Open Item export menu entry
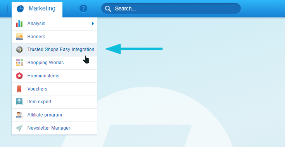Viewport: 285px width, 147px height. click(x=54, y=102)
